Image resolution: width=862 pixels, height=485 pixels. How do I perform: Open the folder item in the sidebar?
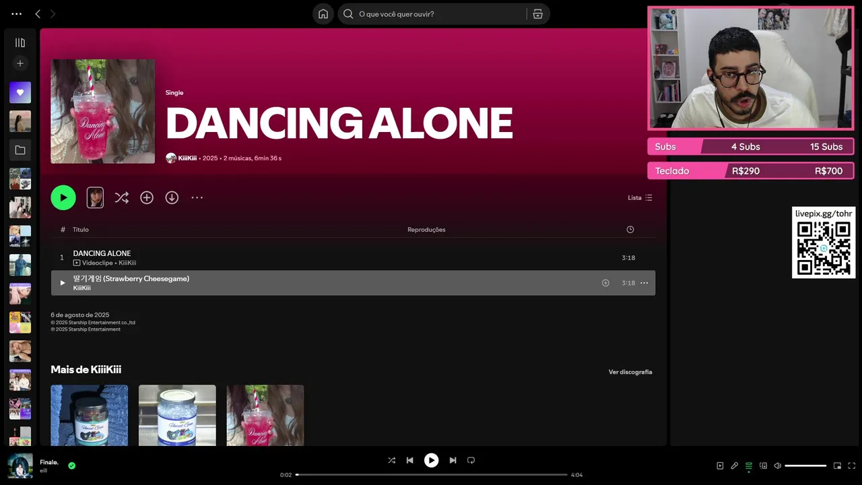(x=20, y=150)
